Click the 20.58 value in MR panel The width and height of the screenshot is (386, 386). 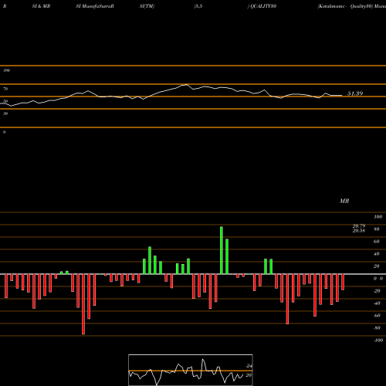[359, 231]
